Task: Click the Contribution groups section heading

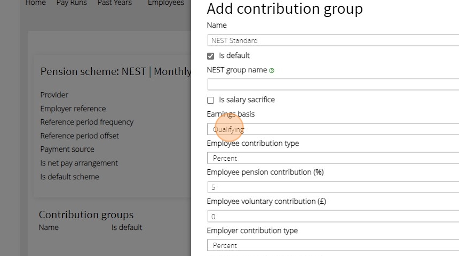Action: click(86, 214)
